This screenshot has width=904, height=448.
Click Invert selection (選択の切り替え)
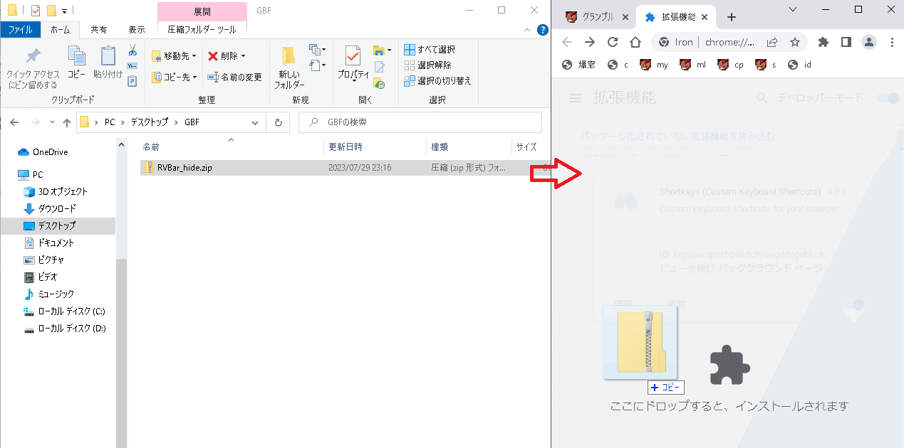coord(437,80)
